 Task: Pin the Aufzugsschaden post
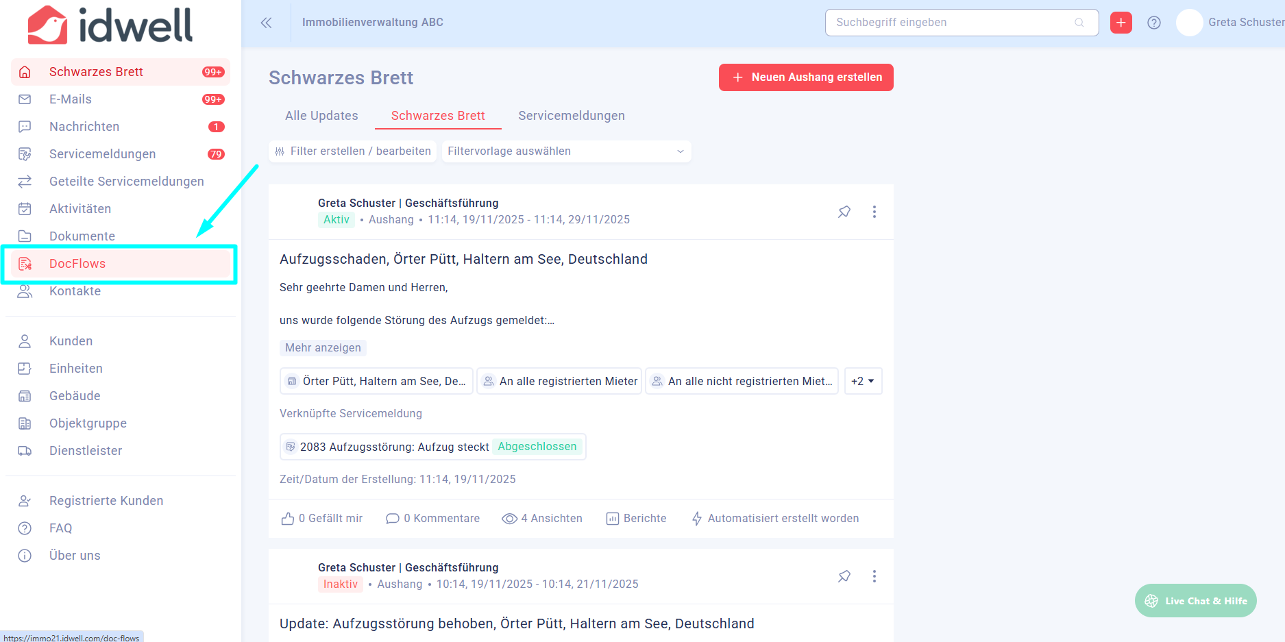[844, 212]
